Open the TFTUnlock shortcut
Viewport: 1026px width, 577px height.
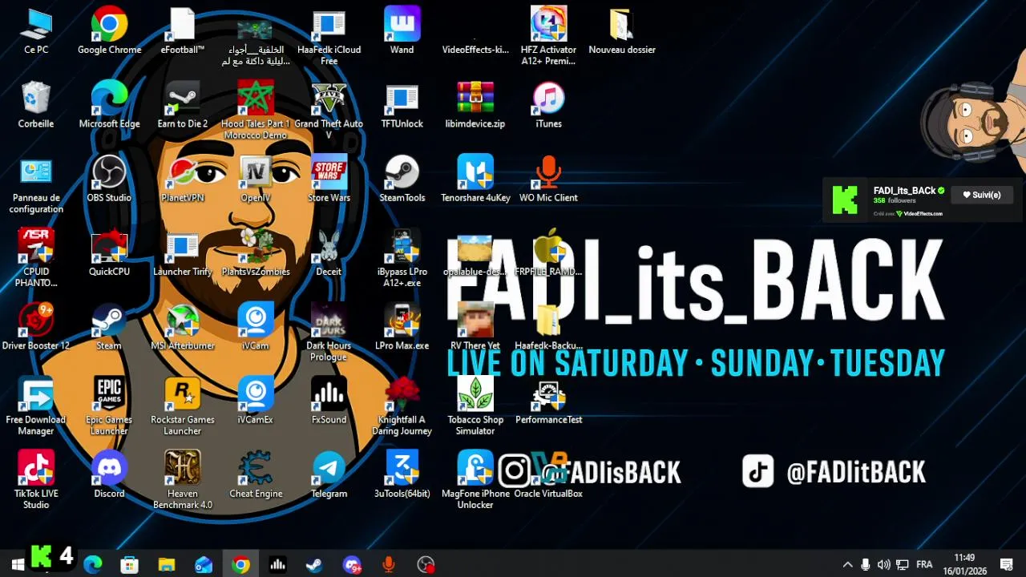click(402, 106)
